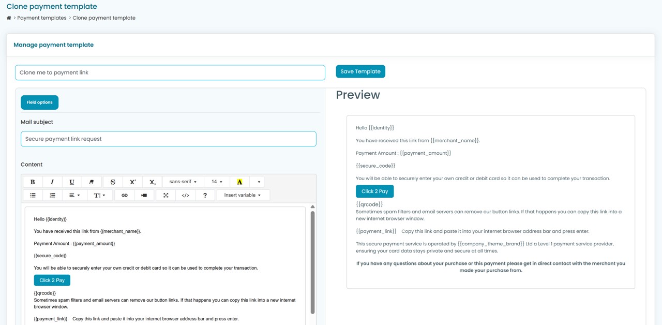662x325 pixels.
Task: Expand the font size 14 dropdown
Action: click(x=217, y=182)
